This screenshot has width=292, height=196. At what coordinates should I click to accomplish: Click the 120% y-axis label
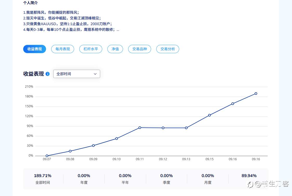(x=29, y=116)
